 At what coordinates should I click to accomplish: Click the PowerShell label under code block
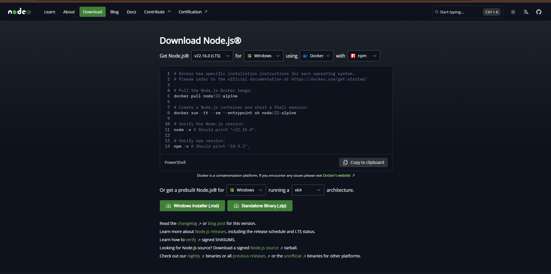(x=175, y=162)
